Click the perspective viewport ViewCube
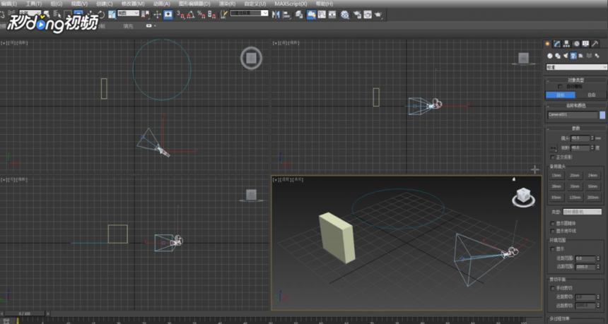This screenshot has height=324, width=608. pyautogui.click(x=523, y=197)
